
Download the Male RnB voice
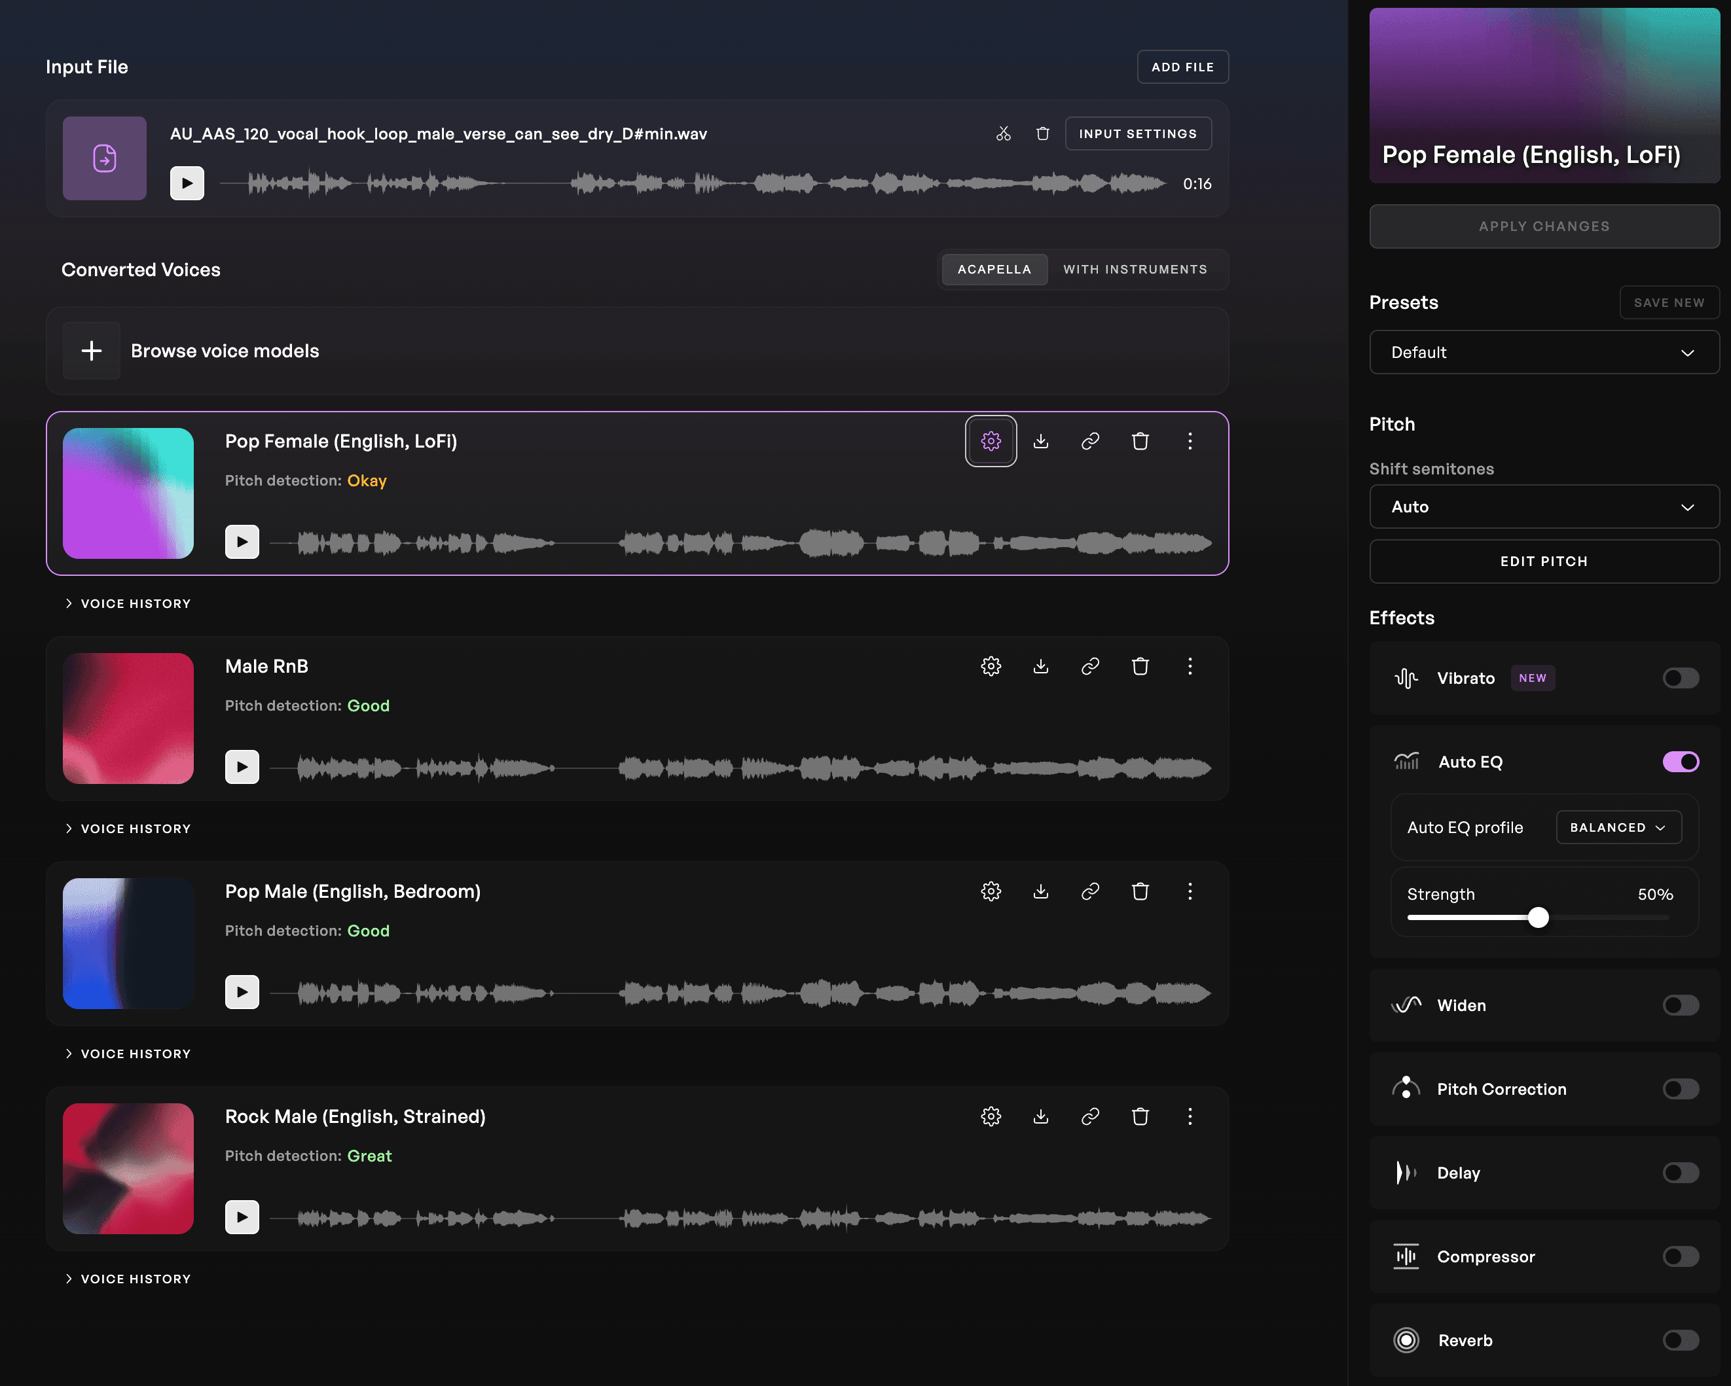[1040, 666]
